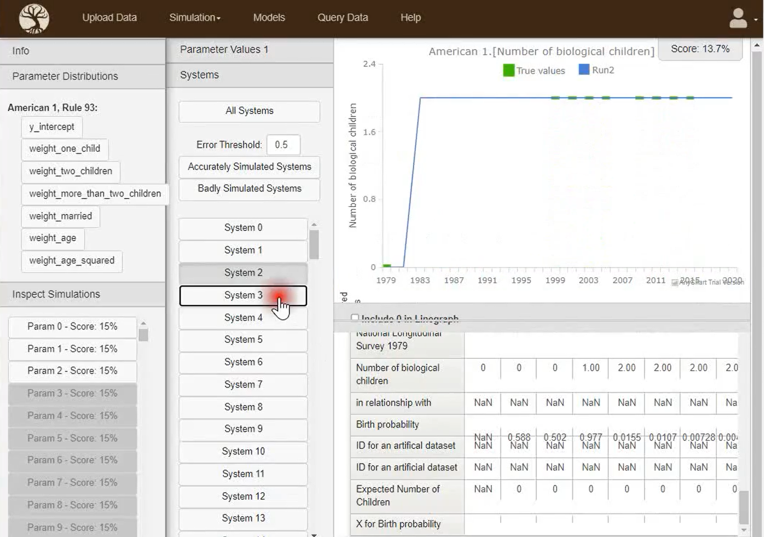Select System 2
The height and width of the screenshot is (537, 764).
pos(243,273)
